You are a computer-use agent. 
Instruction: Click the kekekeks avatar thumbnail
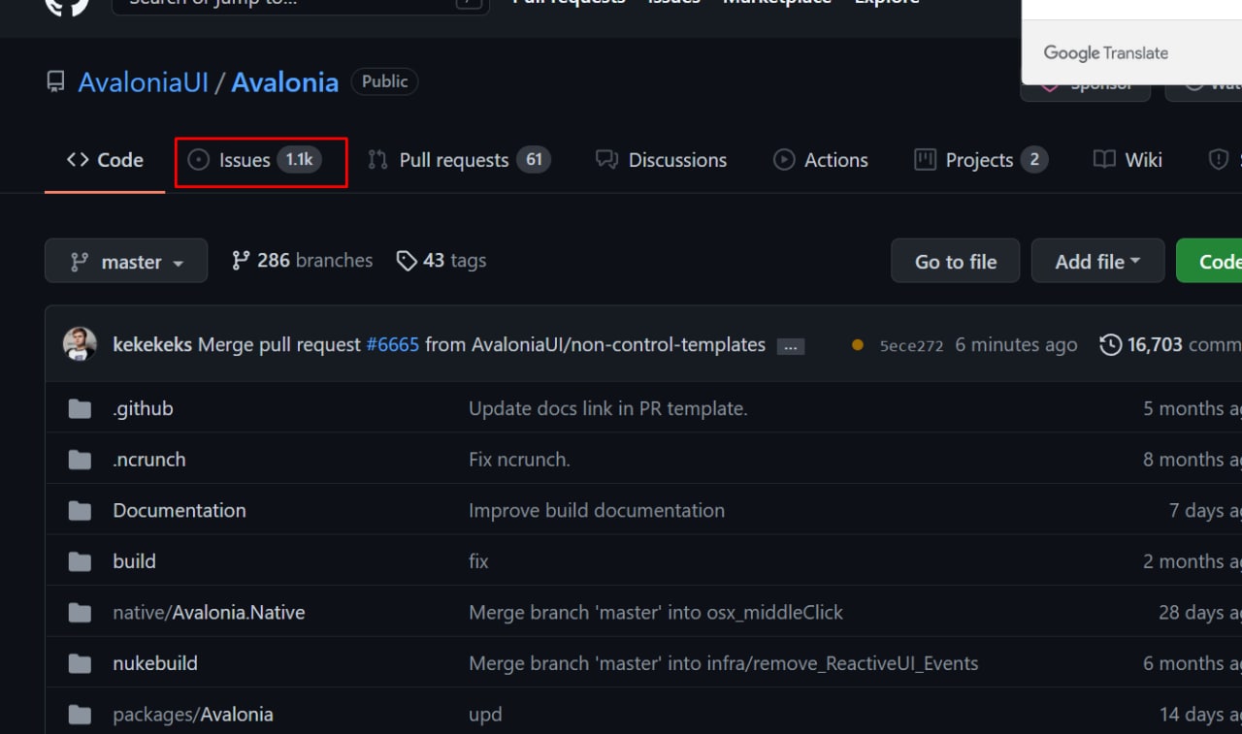pos(80,344)
